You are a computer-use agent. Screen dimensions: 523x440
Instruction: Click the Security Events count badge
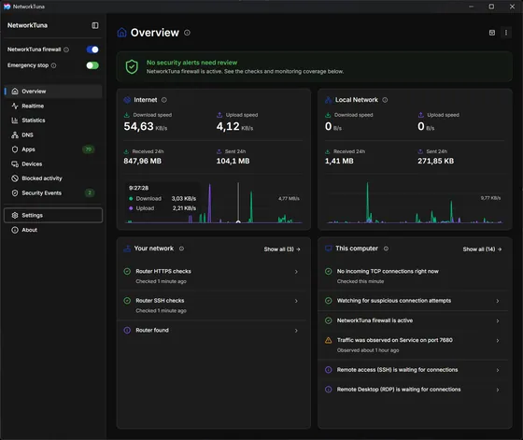[x=90, y=192]
